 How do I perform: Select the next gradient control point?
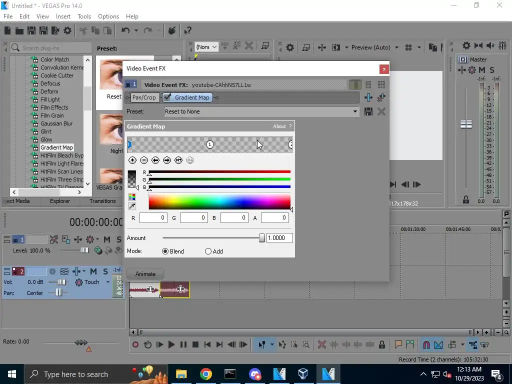tap(167, 160)
